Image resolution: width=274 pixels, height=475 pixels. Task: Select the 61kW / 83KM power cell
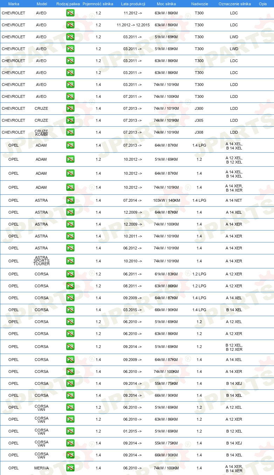[x=166, y=274]
